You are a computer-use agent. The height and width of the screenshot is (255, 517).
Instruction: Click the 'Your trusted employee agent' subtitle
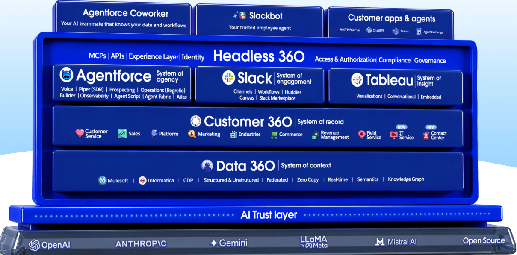(x=260, y=28)
